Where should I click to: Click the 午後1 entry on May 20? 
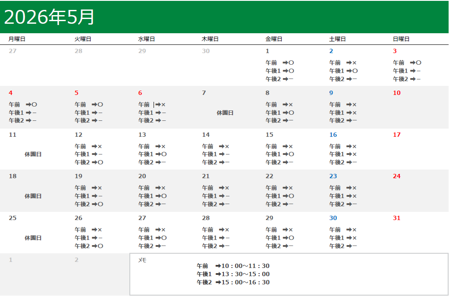click(x=152, y=196)
